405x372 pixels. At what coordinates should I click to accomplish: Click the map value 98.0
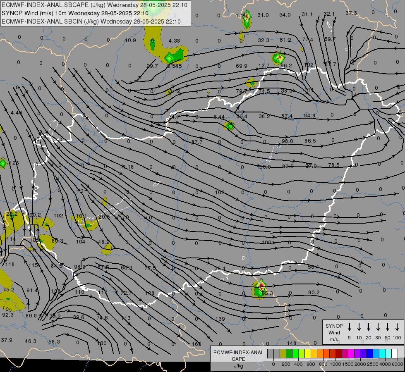(287, 141)
